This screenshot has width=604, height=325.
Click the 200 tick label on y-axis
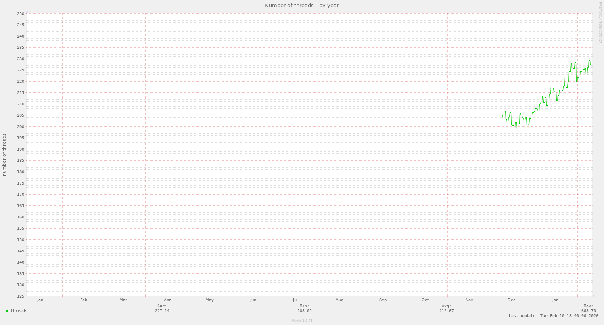pyautogui.click(x=21, y=127)
